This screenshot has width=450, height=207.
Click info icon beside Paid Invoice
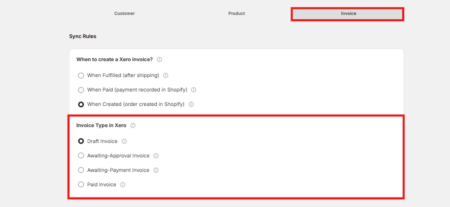[123, 185]
